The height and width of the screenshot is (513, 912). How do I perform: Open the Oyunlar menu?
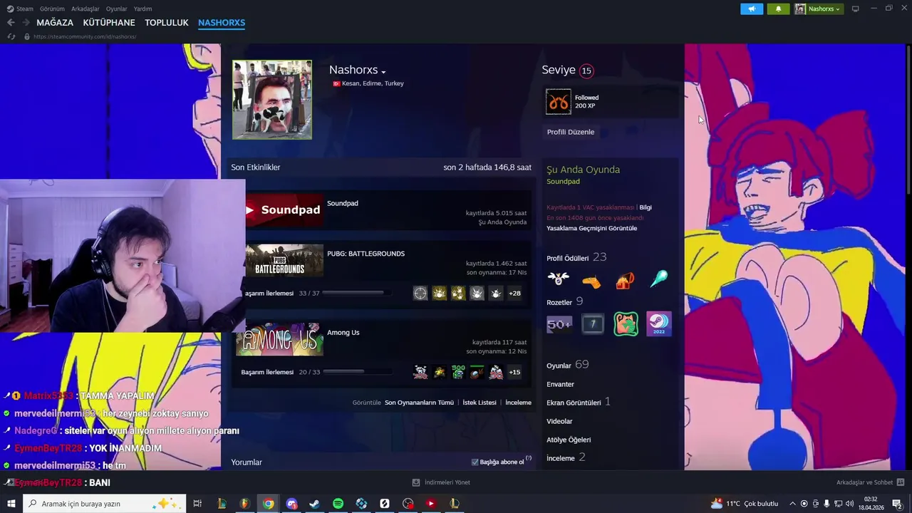116,9
